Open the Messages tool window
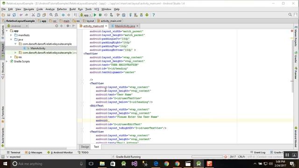The image size is (299, 168). point(34,153)
